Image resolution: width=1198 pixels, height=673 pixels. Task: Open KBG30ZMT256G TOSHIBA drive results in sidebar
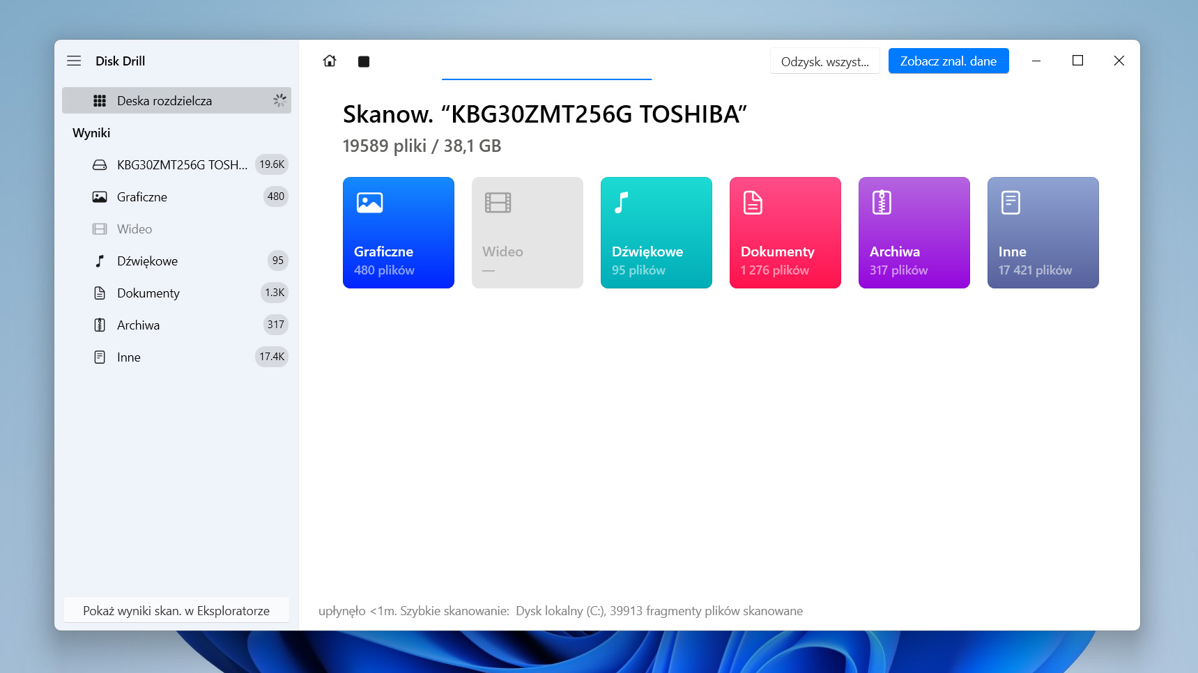(x=181, y=165)
